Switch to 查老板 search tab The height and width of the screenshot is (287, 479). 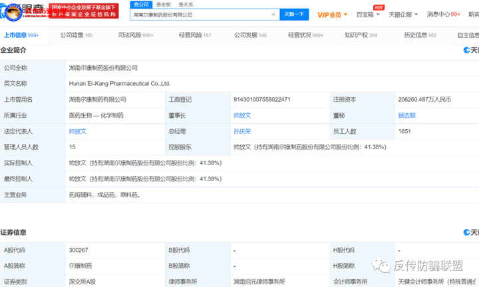point(164,4)
